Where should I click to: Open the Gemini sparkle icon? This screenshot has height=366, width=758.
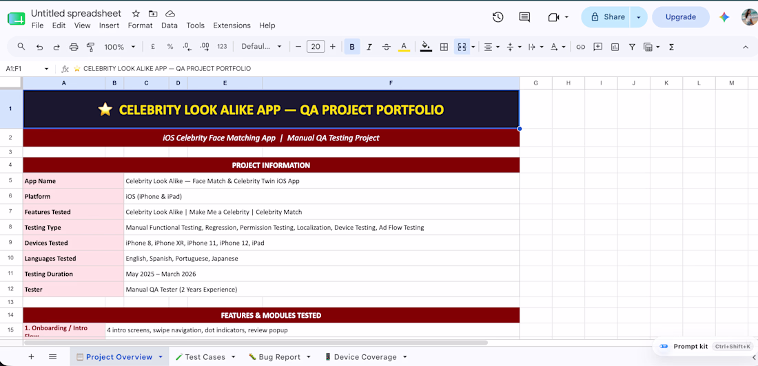click(x=724, y=17)
